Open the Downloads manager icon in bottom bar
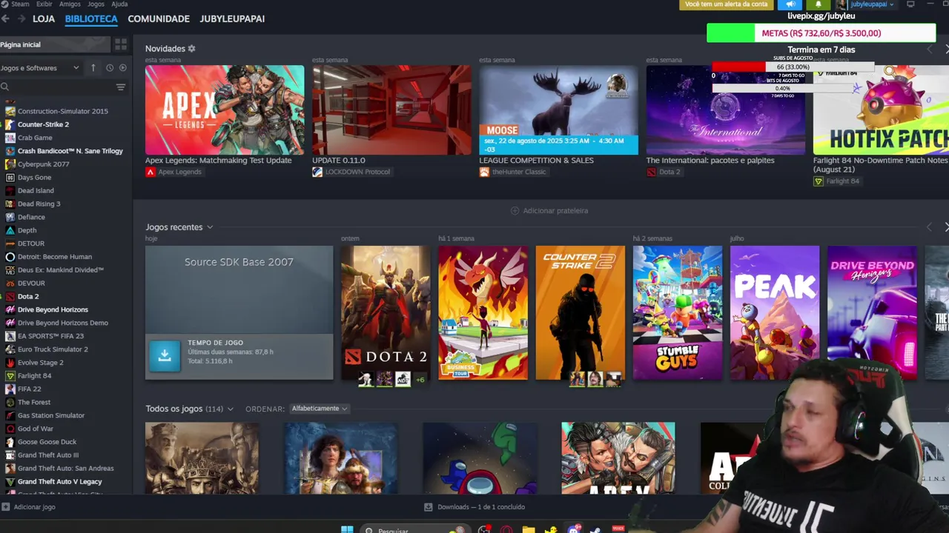The width and height of the screenshot is (949, 533). [x=428, y=507]
